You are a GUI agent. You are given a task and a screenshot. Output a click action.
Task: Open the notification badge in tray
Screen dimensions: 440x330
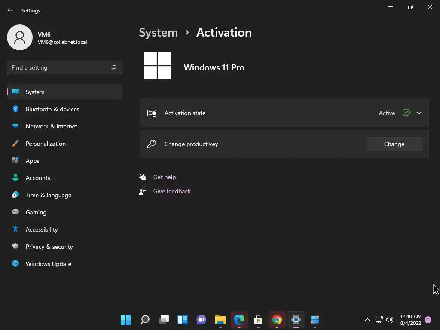pyautogui.click(x=428, y=319)
